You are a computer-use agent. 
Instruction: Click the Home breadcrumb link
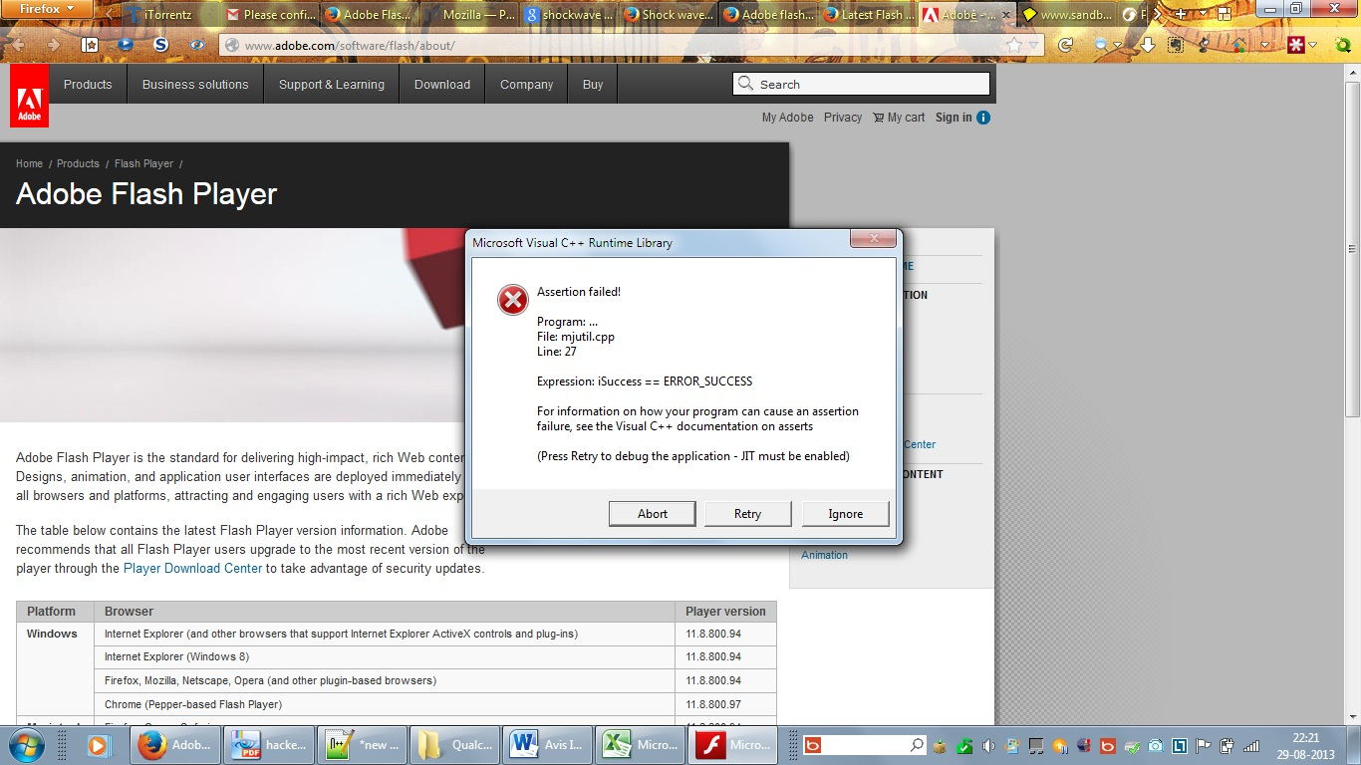coord(29,163)
